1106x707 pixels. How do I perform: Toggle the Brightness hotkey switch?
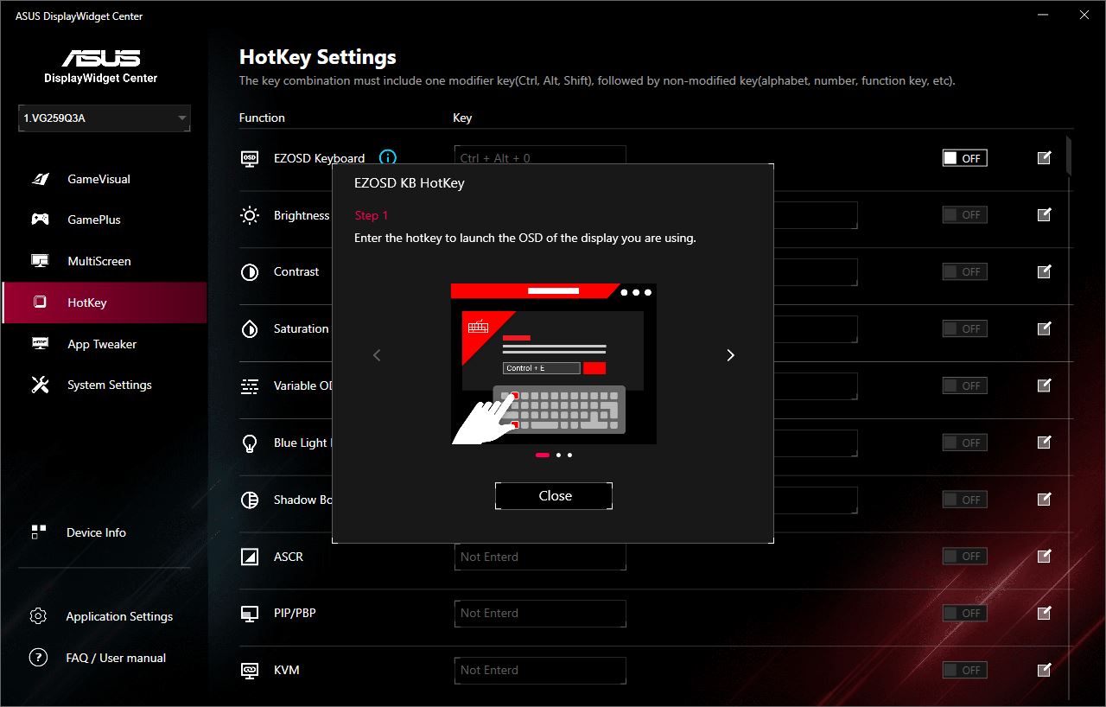pyautogui.click(x=964, y=214)
